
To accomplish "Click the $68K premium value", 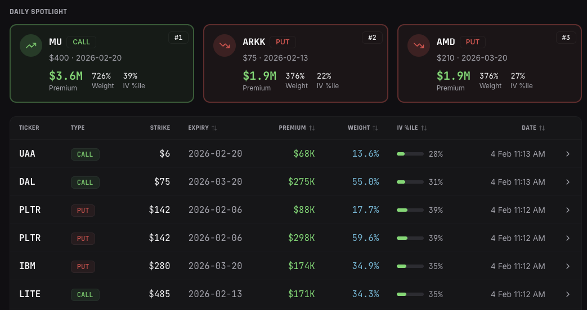I will tap(304, 154).
